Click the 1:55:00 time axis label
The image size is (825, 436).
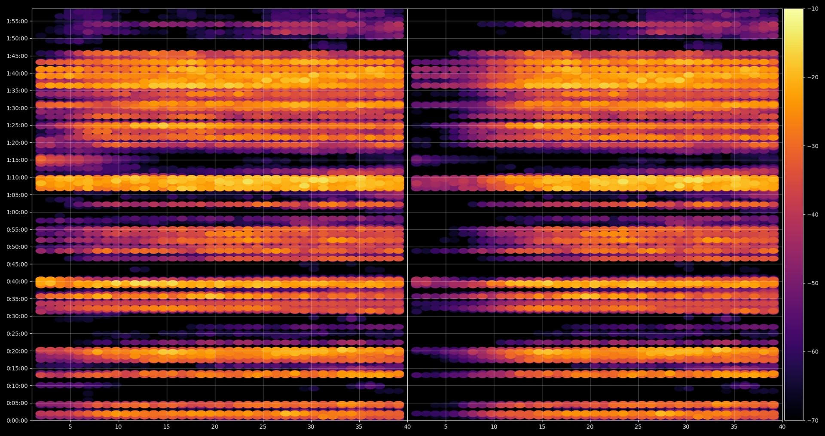[17, 21]
